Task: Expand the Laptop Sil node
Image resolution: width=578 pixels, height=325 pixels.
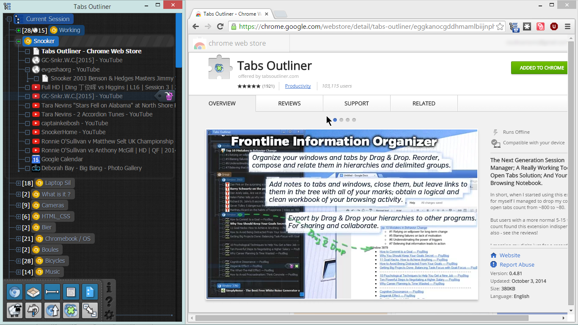Action: 18,183
